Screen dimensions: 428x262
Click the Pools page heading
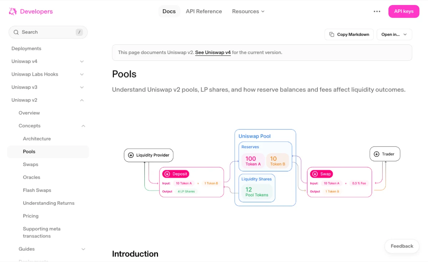pyautogui.click(x=124, y=74)
